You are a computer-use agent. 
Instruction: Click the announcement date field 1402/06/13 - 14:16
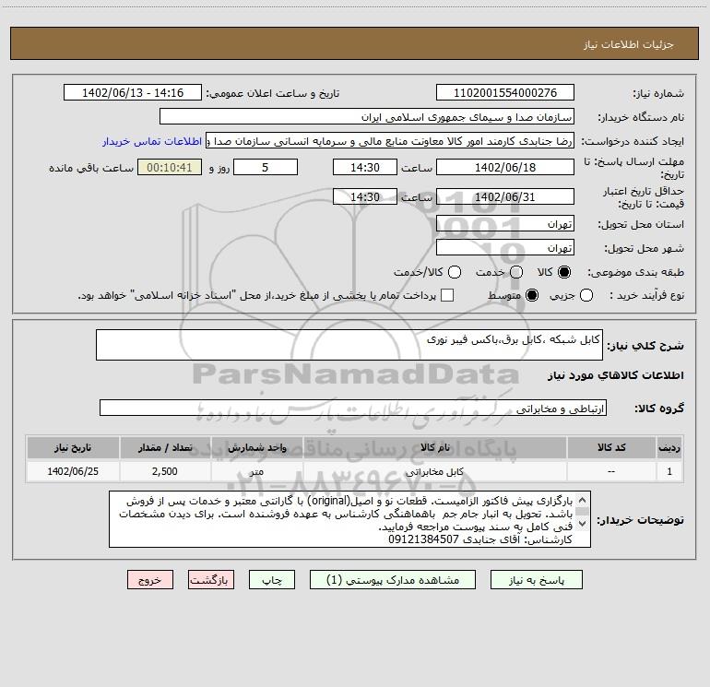point(133,93)
